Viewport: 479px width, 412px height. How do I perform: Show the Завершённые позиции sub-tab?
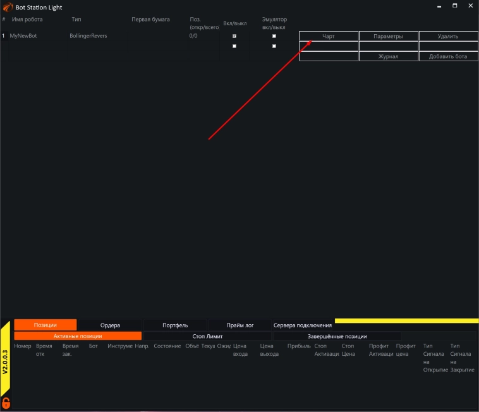pyautogui.click(x=337, y=336)
